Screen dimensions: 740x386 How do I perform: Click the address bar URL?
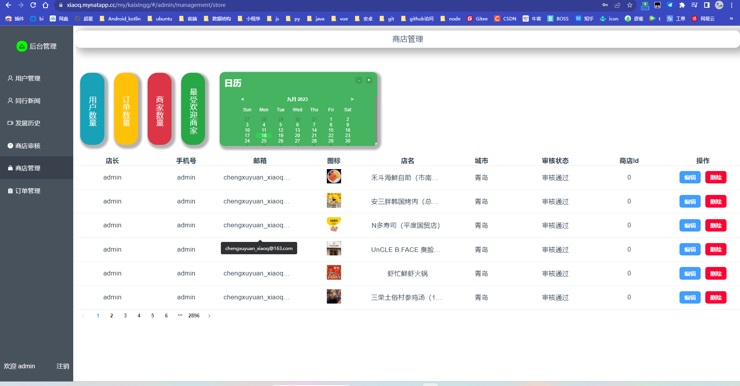[146, 5]
